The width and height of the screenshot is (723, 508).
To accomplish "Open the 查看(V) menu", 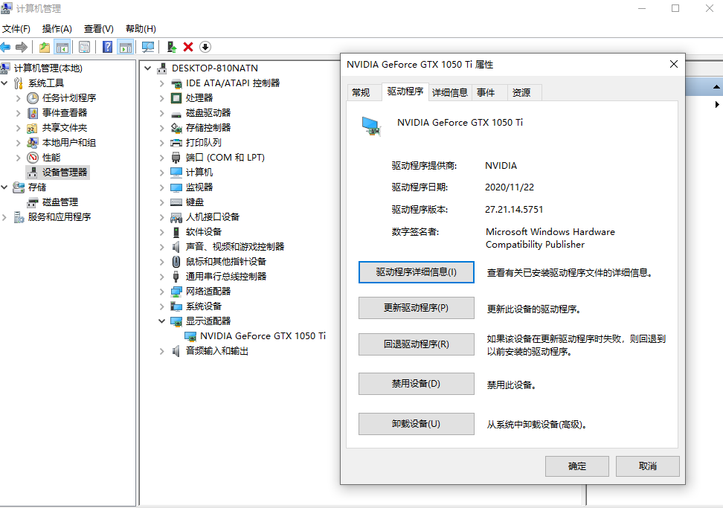I will point(99,28).
